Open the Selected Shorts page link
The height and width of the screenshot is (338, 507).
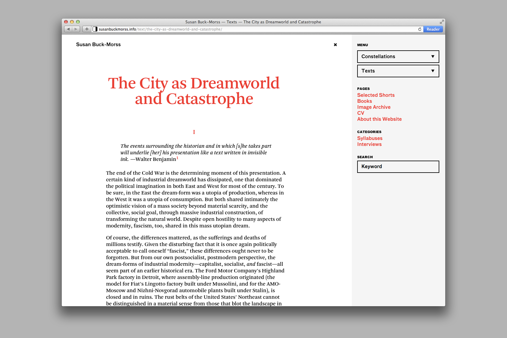click(x=376, y=95)
